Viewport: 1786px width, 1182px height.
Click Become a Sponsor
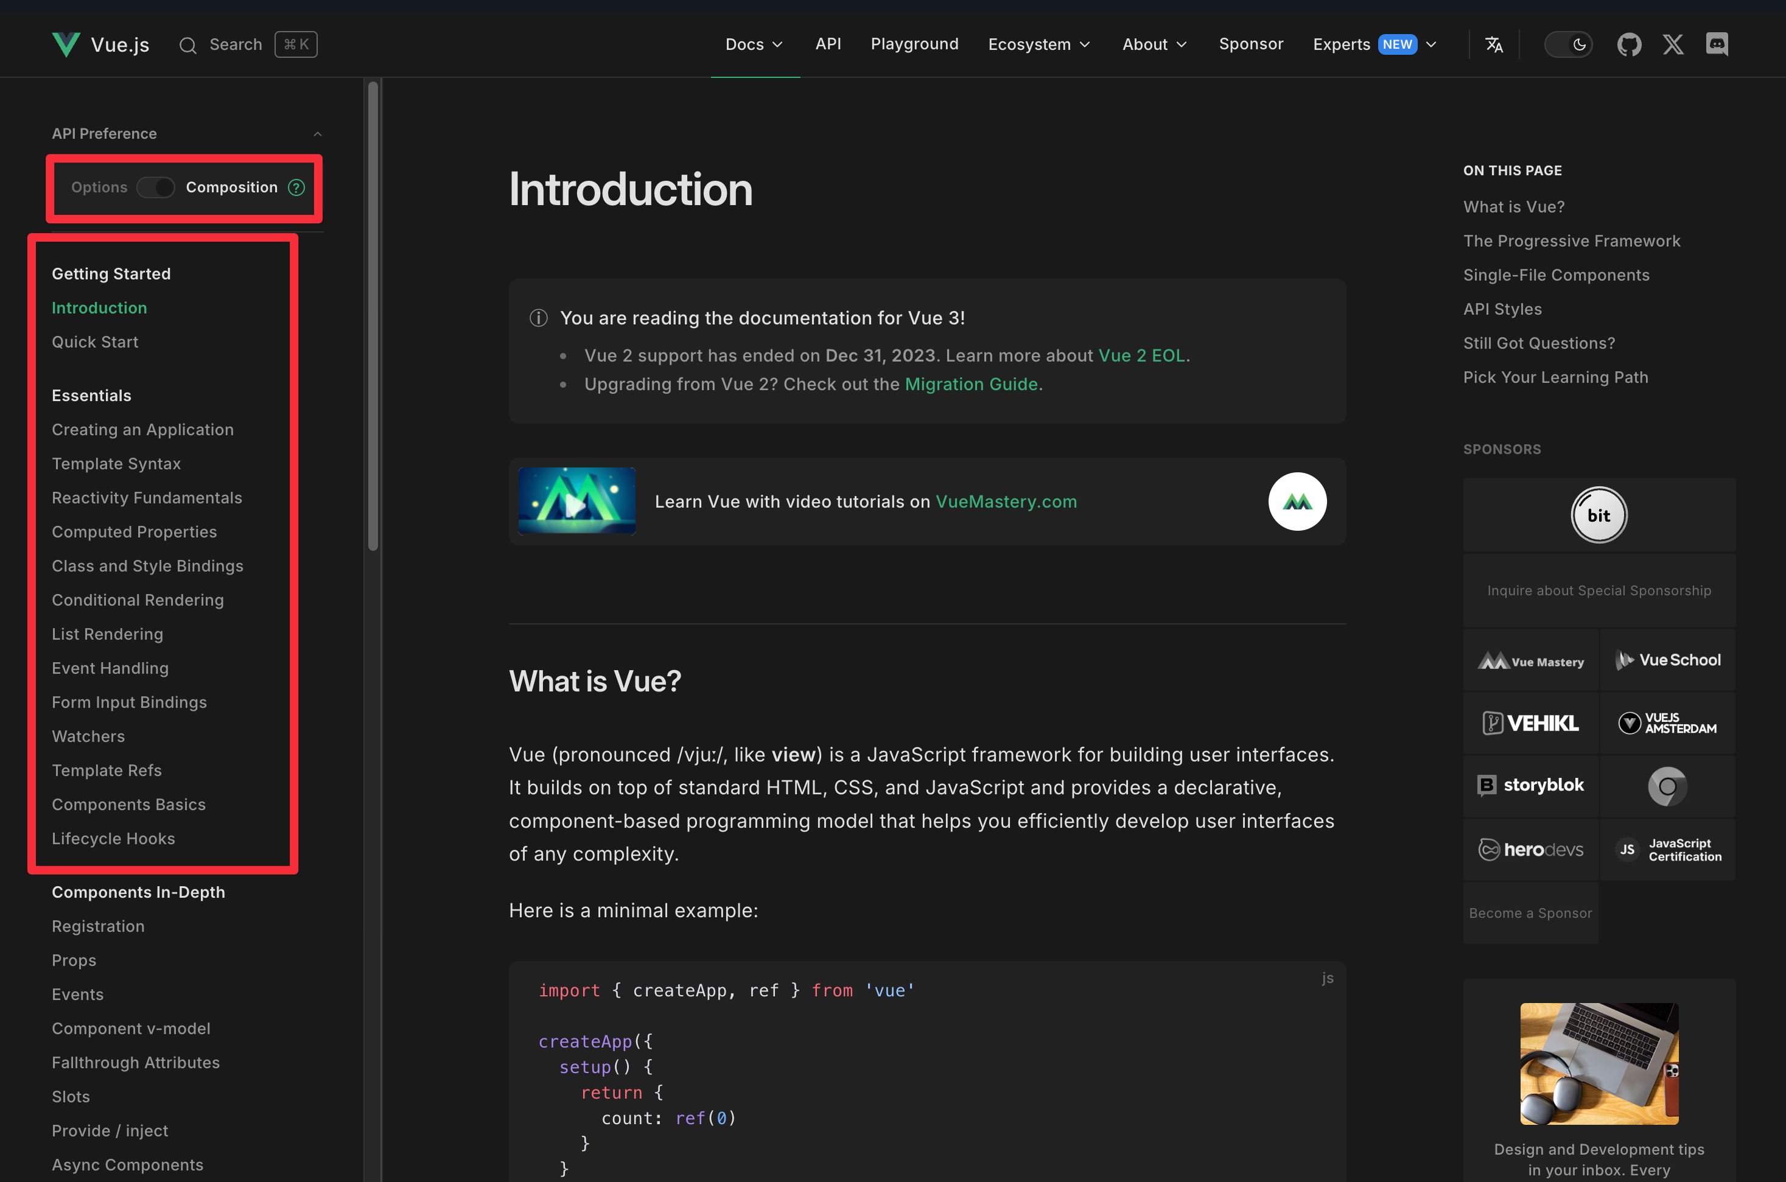[1530, 913]
